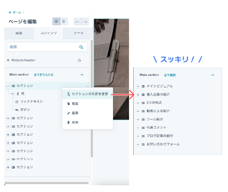The image size is (228, 192).
Task: Click the 検索 search field
Action: [x=47, y=47]
